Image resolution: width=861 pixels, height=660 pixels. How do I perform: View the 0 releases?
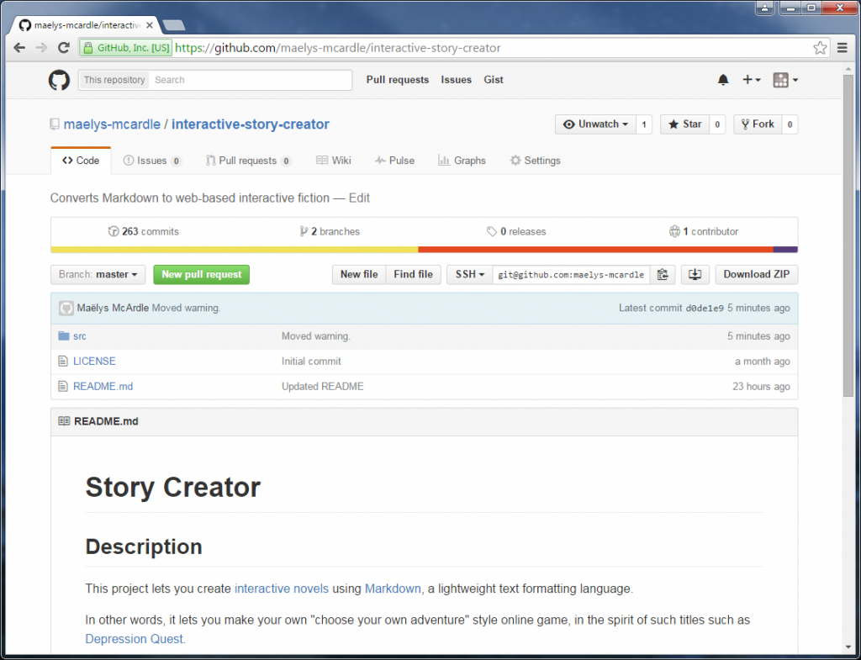pos(516,232)
